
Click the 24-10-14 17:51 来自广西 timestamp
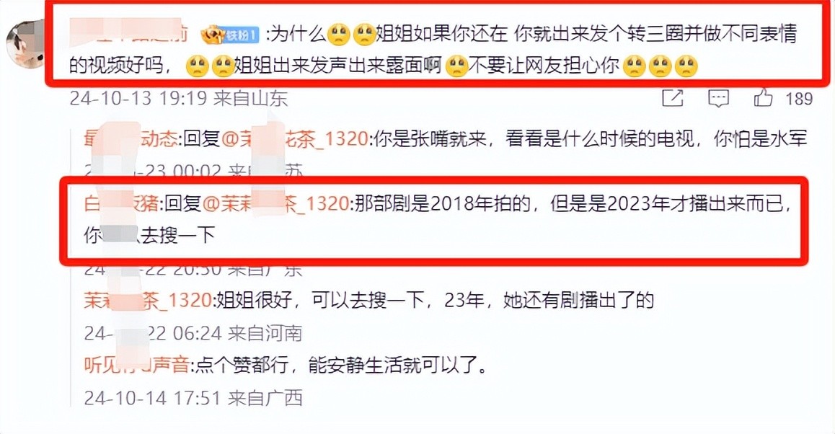tap(193, 398)
